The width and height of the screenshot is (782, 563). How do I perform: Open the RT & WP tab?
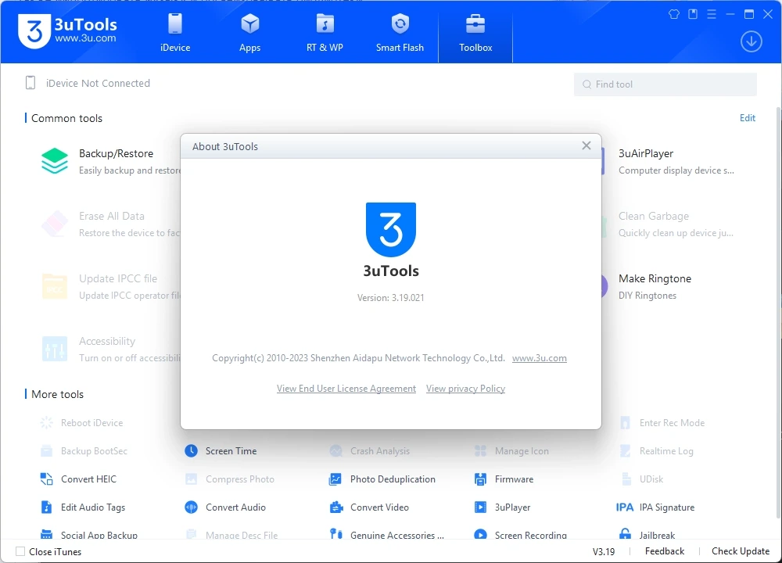coord(325,33)
